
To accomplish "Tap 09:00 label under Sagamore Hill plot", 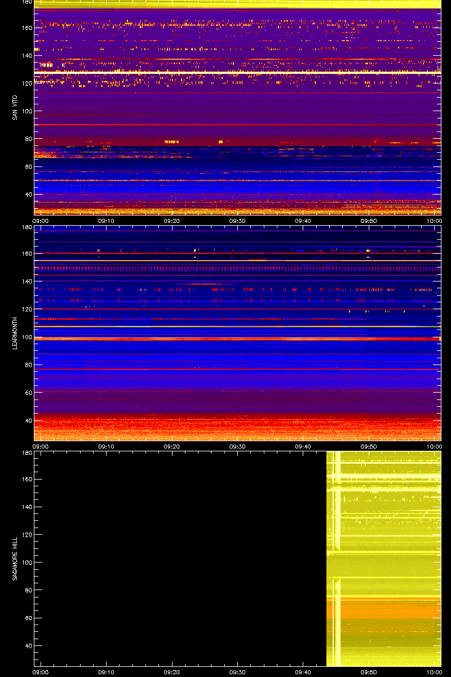I will tap(41, 672).
